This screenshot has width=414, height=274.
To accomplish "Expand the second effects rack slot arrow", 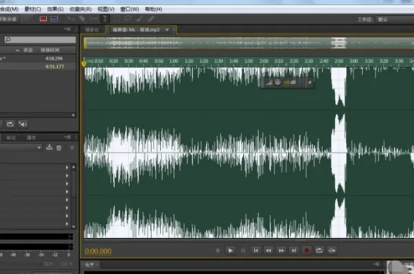I will [x=67, y=176].
